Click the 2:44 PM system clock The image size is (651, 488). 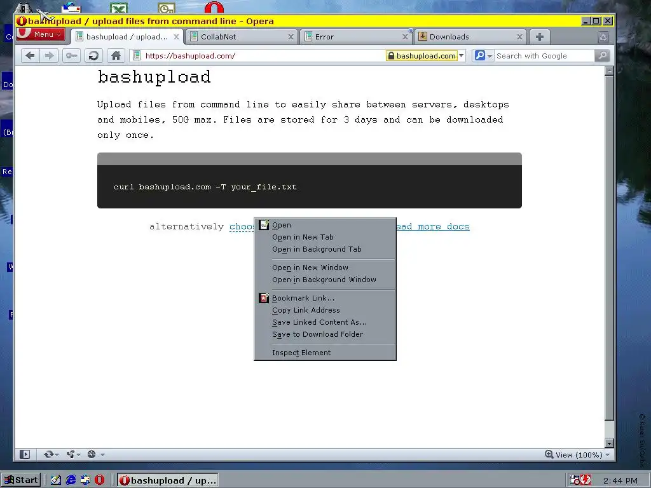click(x=620, y=480)
